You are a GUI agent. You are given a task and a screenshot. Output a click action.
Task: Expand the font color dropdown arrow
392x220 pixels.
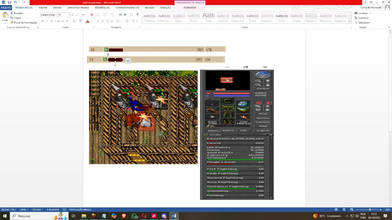click(x=91, y=21)
